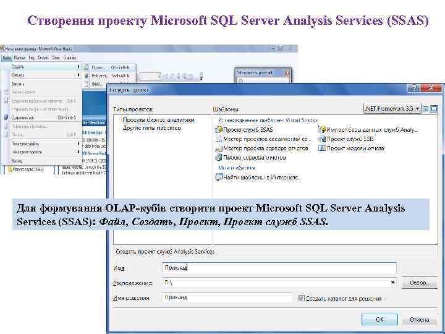The width and height of the screenshot is (445, 334).
Task: Choose the 'Мастер проекта сервера отчетов' template icon
Action: (x=219, y=148)
